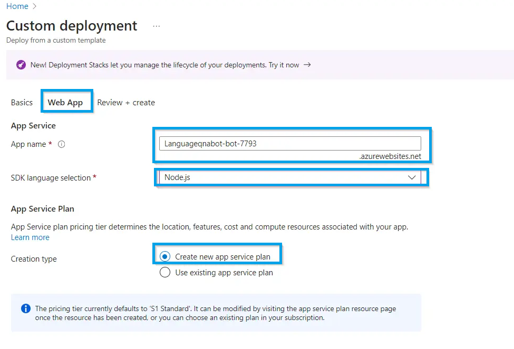Expand the Node.js dropdown chevron arrow

pos(412,178)
